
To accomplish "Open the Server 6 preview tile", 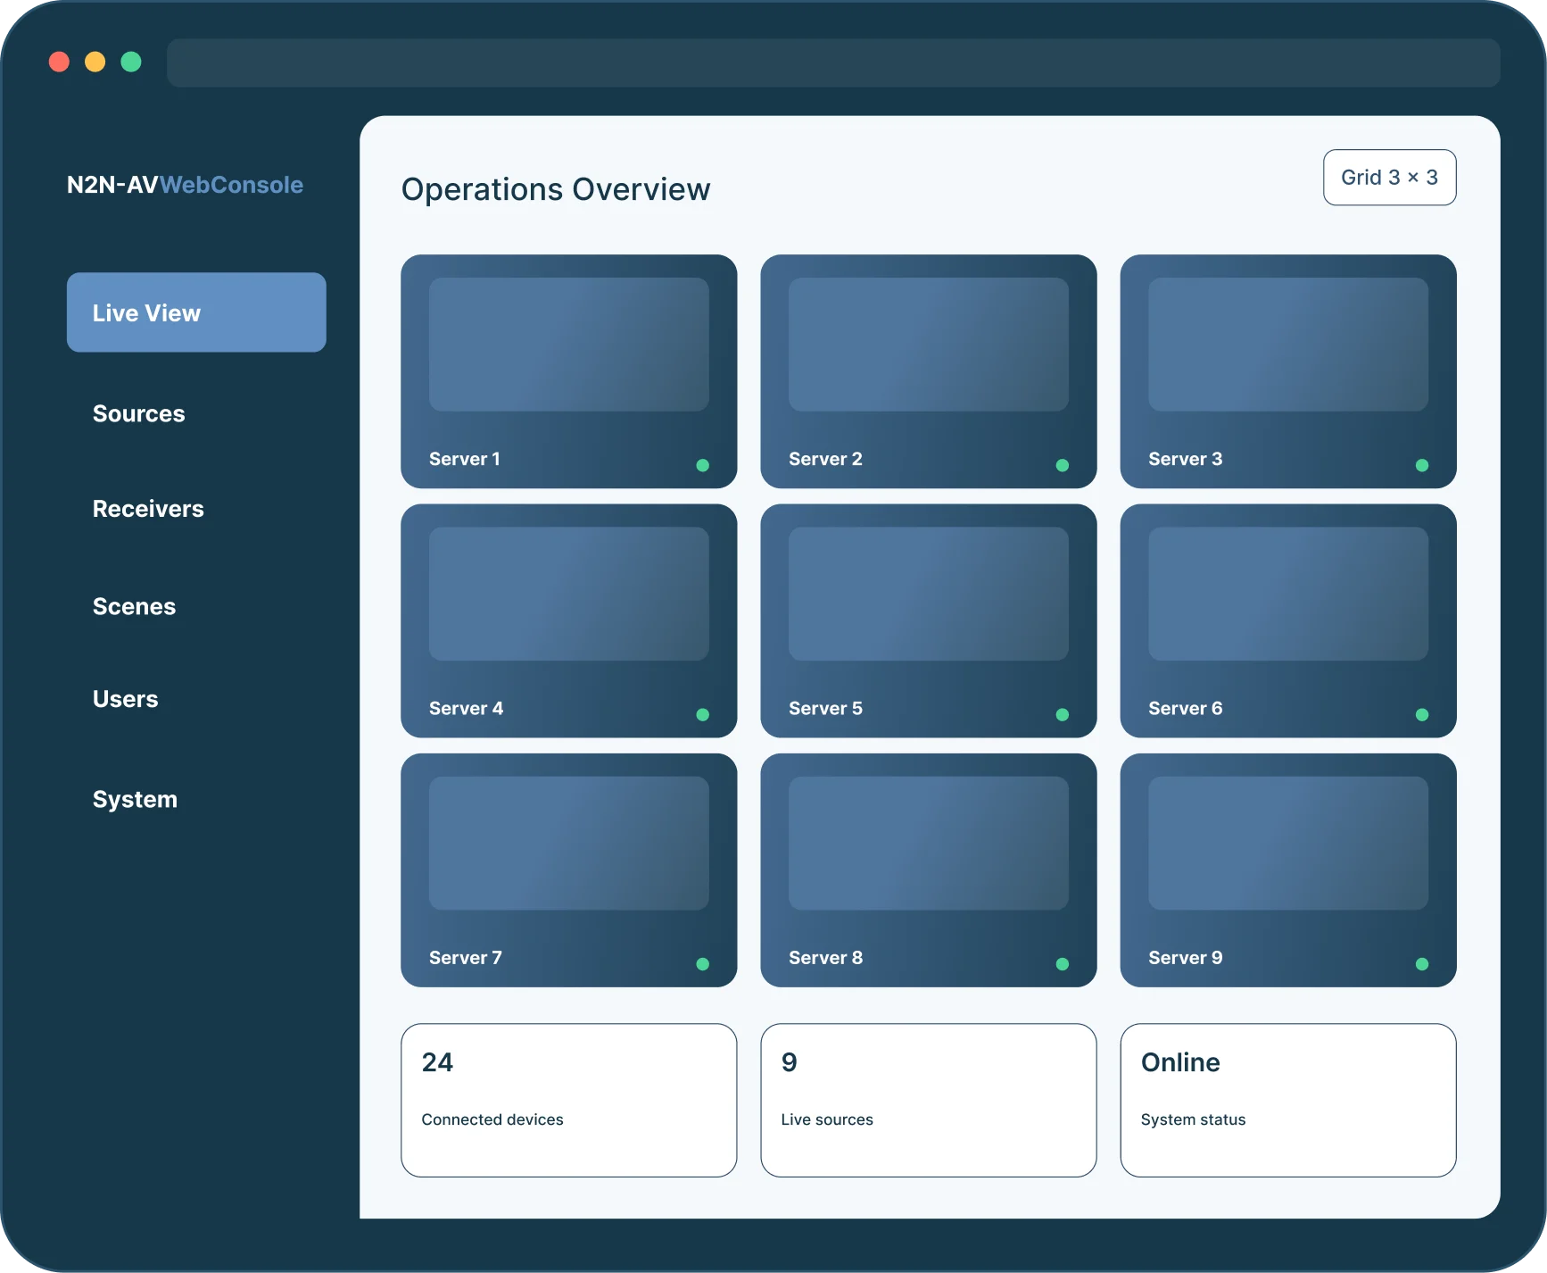I will point(1288,620).
